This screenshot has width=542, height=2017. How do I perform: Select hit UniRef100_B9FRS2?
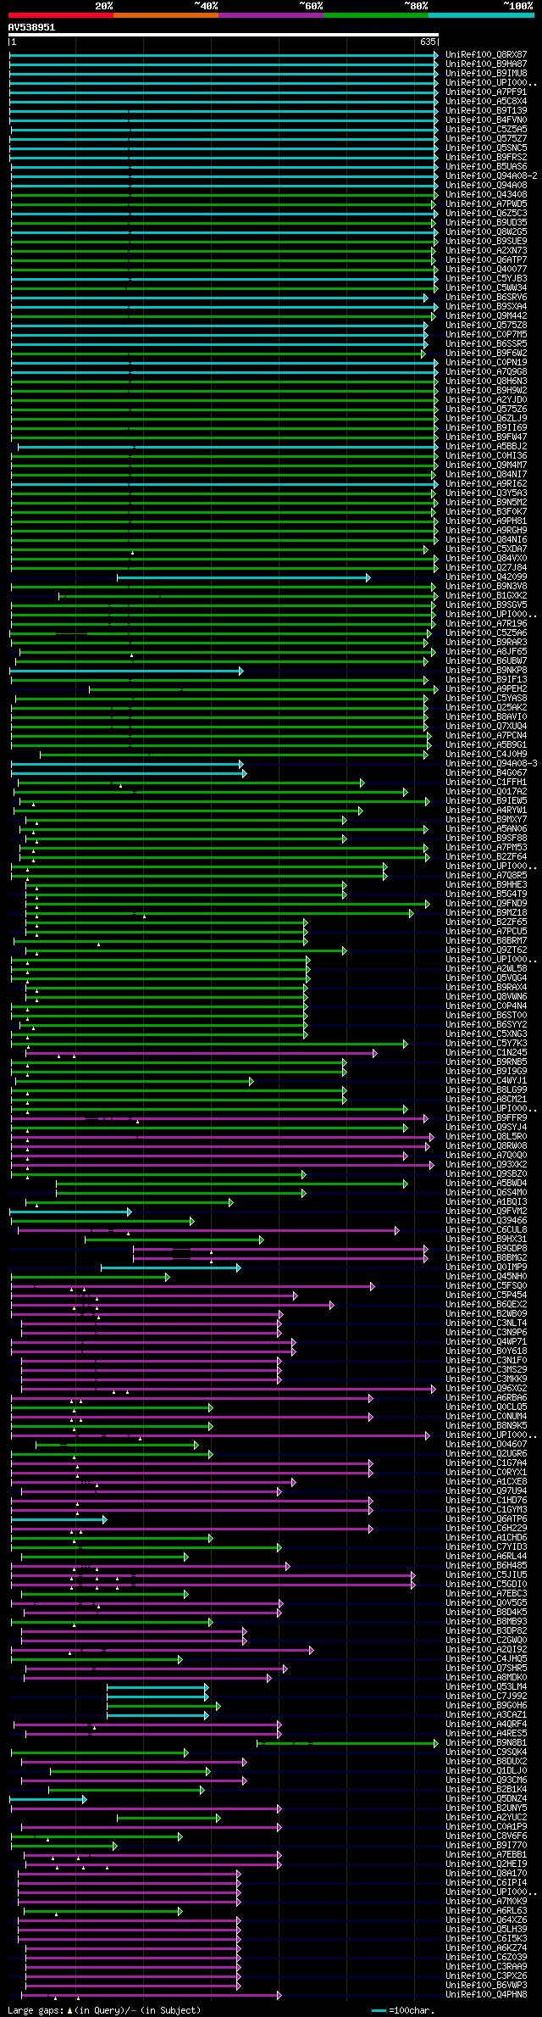486,158
